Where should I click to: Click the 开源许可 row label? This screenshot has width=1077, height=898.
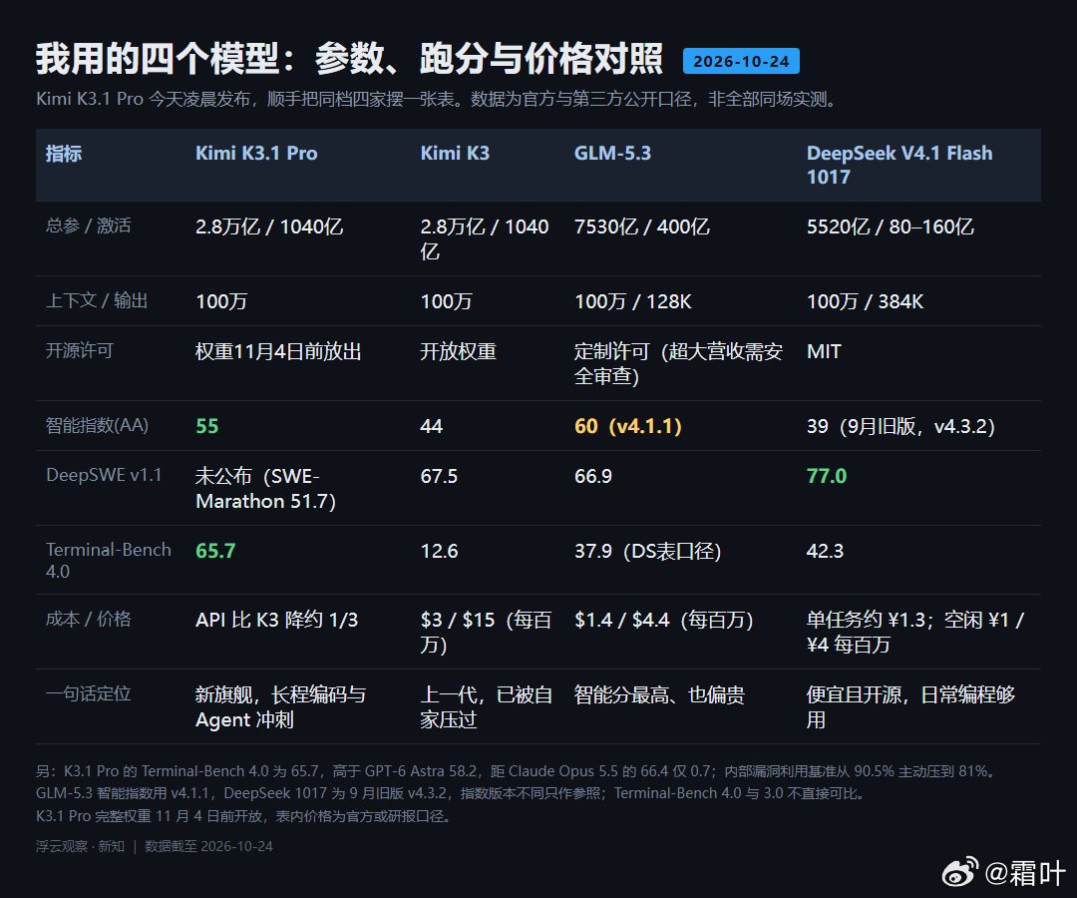point(79,350)
